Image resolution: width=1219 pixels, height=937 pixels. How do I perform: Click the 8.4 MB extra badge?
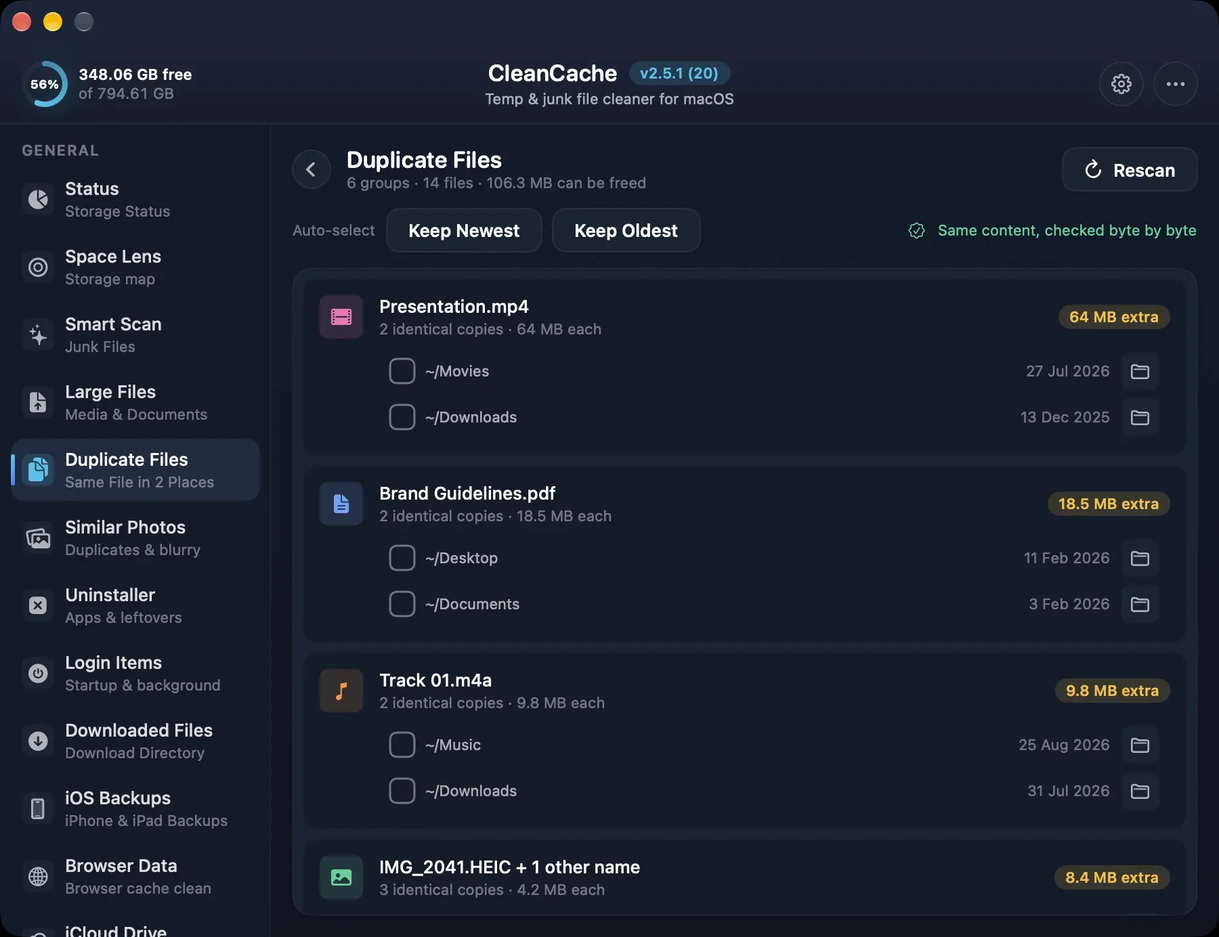(1112, 877)
